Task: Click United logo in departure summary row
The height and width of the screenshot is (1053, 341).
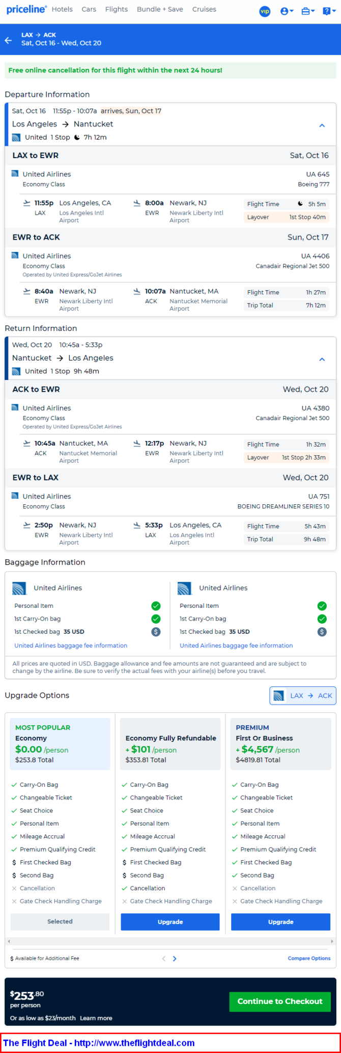Action: 16,137
